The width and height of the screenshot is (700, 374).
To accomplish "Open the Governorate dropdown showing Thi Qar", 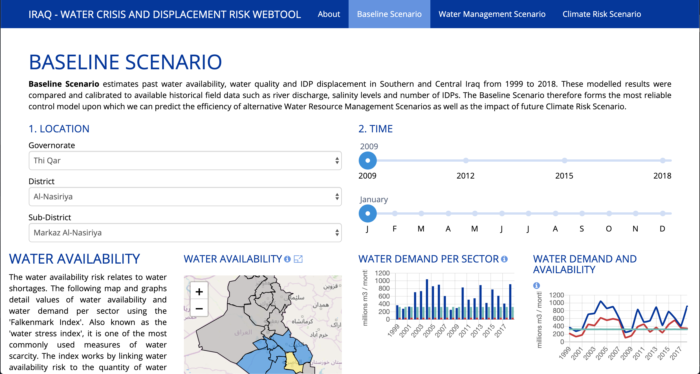I will point(185,161).
